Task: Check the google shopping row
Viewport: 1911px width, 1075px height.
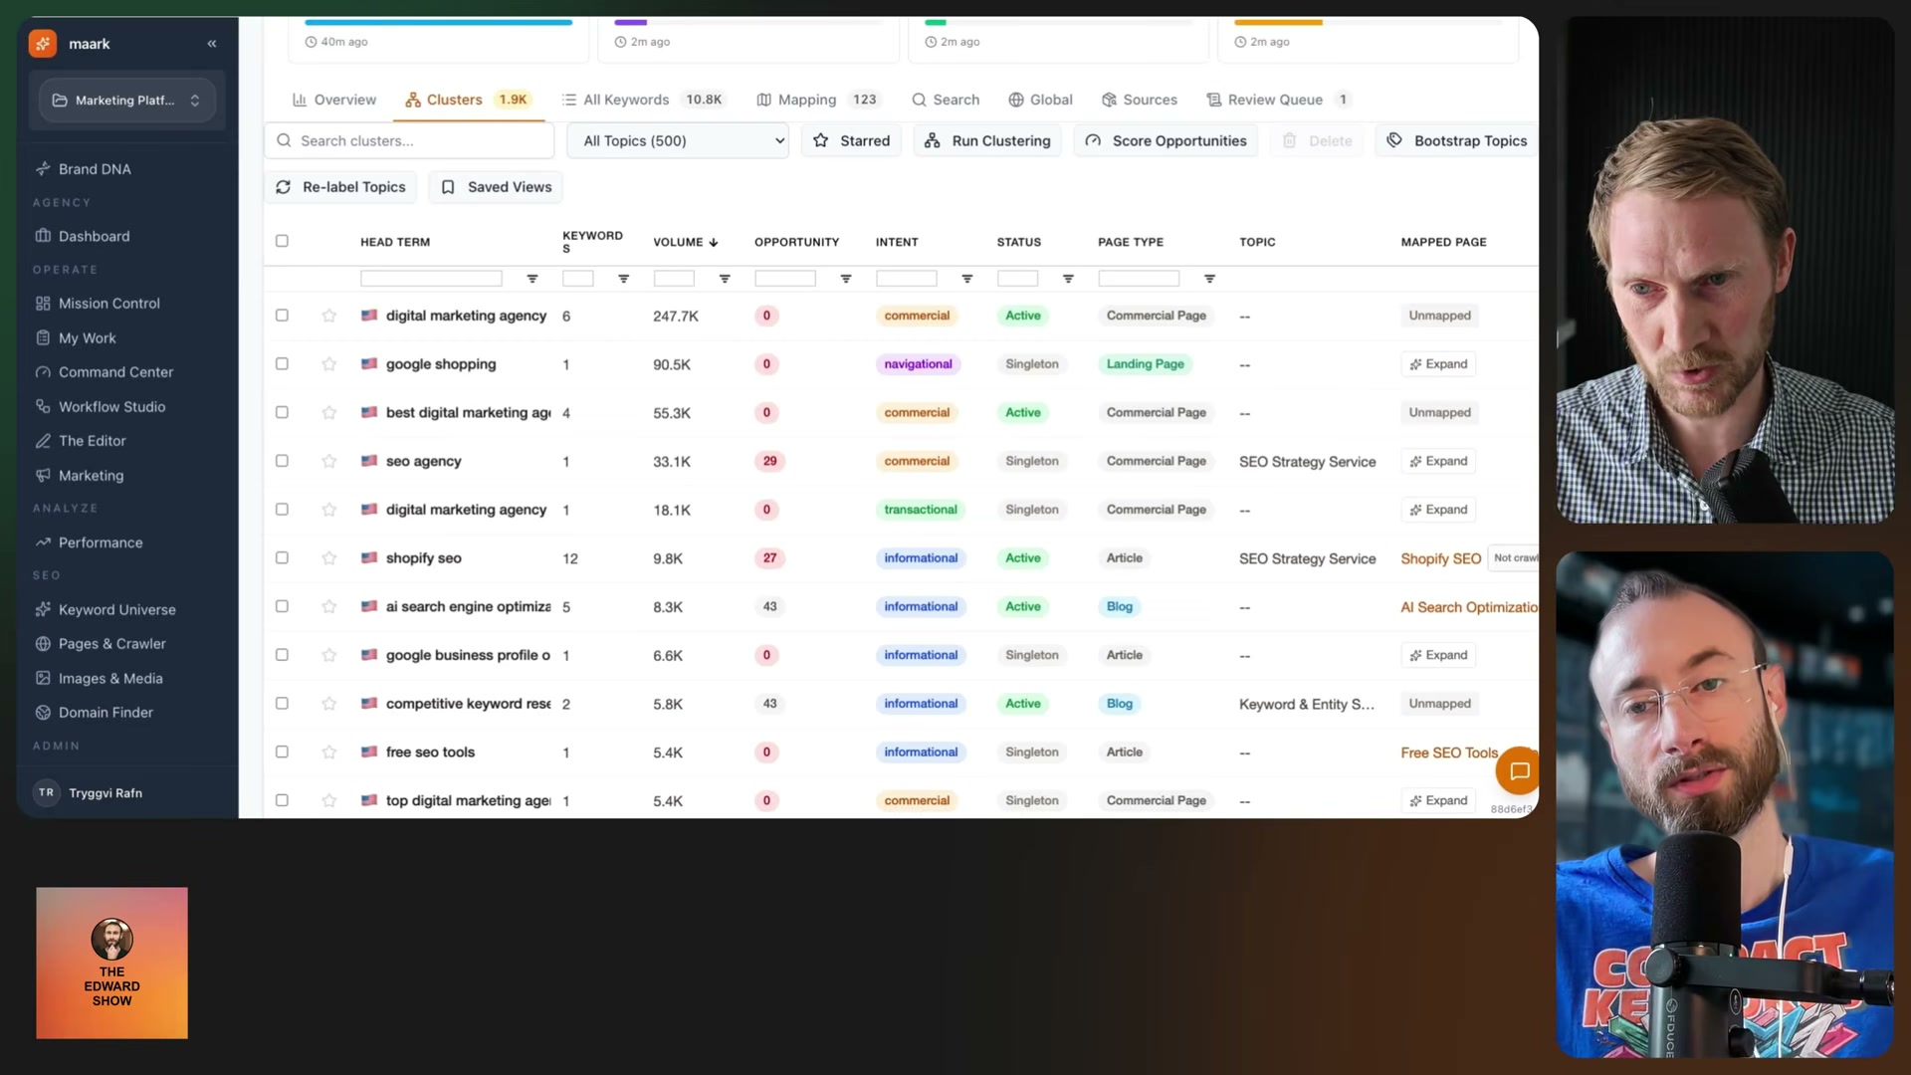Action: pos(282,364)
